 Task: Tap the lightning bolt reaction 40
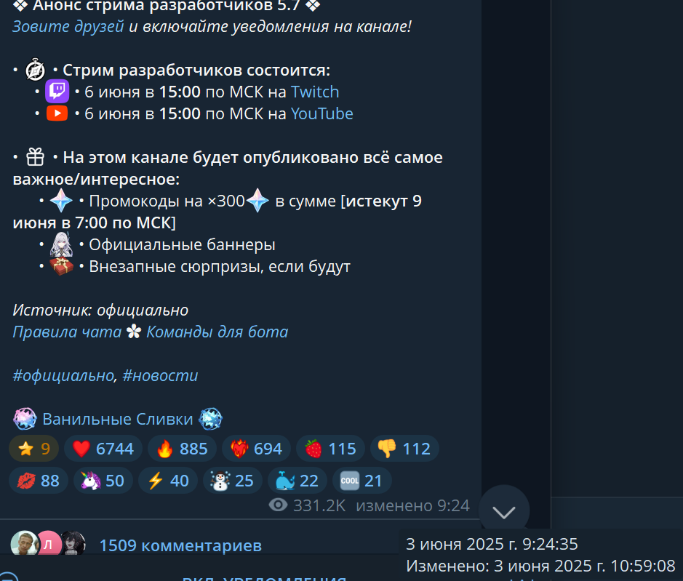point(168,481)
